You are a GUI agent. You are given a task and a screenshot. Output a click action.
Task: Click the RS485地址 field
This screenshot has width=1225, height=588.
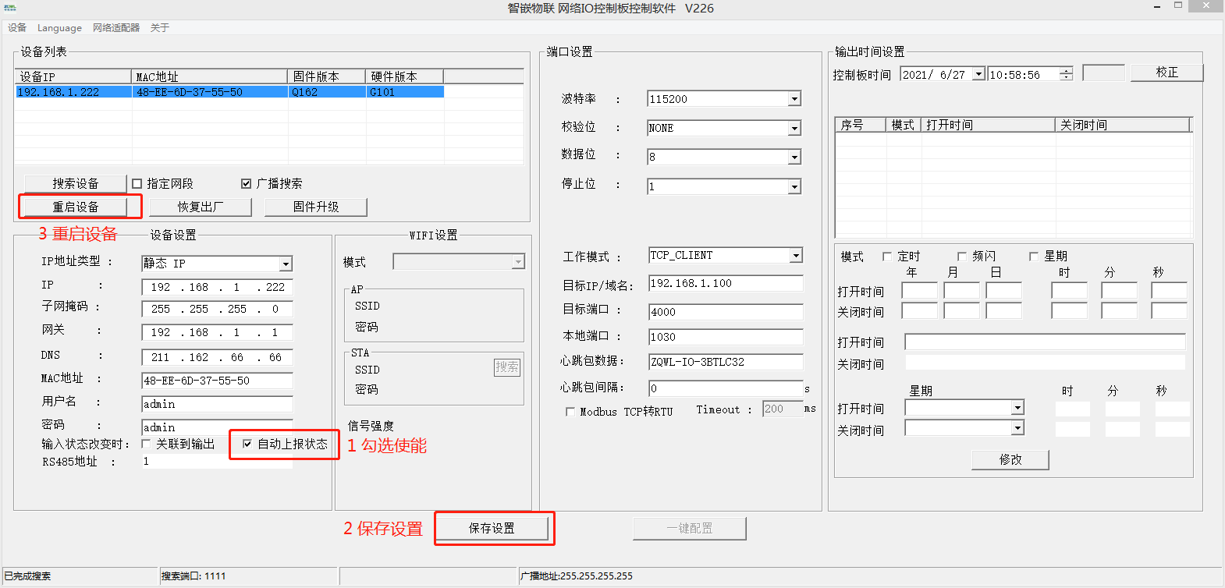[217, 461]
